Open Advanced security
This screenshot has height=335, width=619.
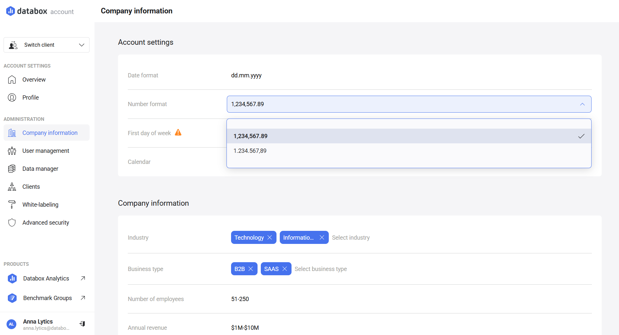point(46,223)
